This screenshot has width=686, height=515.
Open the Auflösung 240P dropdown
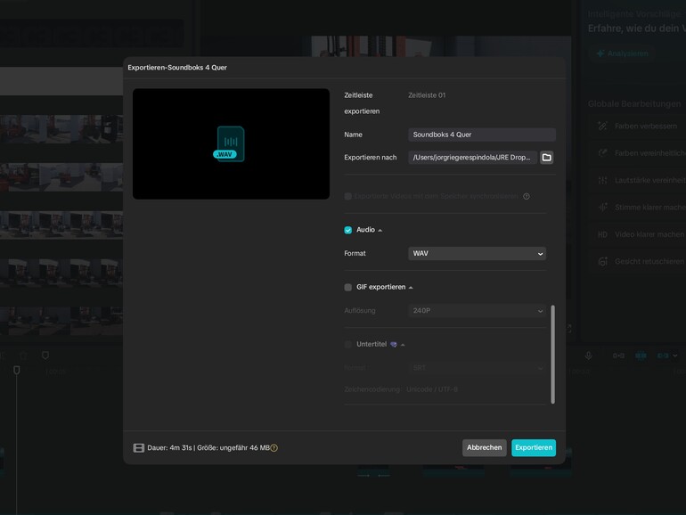click(x=477, y=311)
